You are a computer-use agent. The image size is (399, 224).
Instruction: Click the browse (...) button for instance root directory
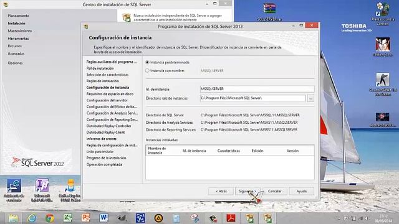click(310, 98)
